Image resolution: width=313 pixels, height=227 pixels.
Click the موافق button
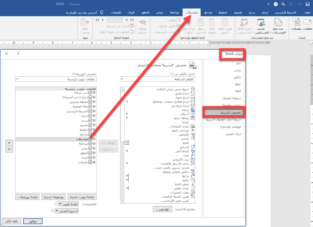33,221
